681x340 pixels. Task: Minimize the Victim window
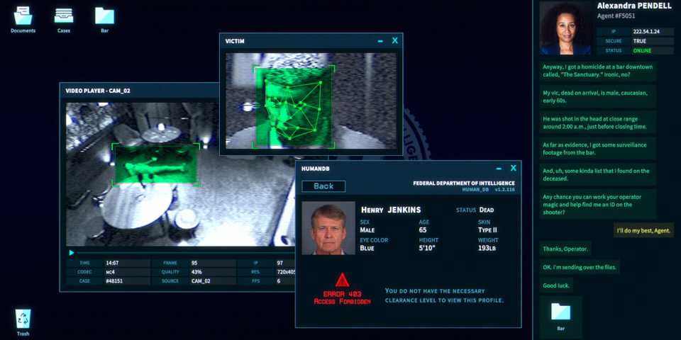coord(381,42)
